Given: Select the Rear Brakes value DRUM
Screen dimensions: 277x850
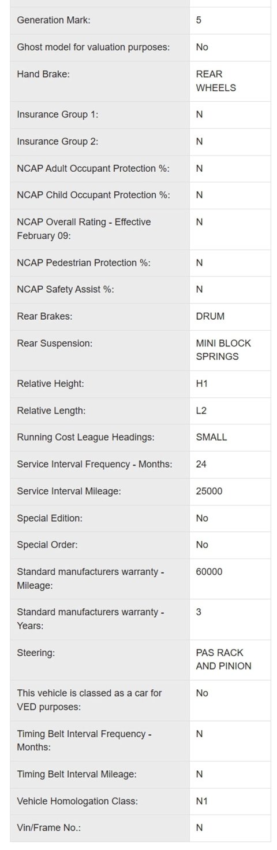Looking at the screenshot, I should coord(211,316).
